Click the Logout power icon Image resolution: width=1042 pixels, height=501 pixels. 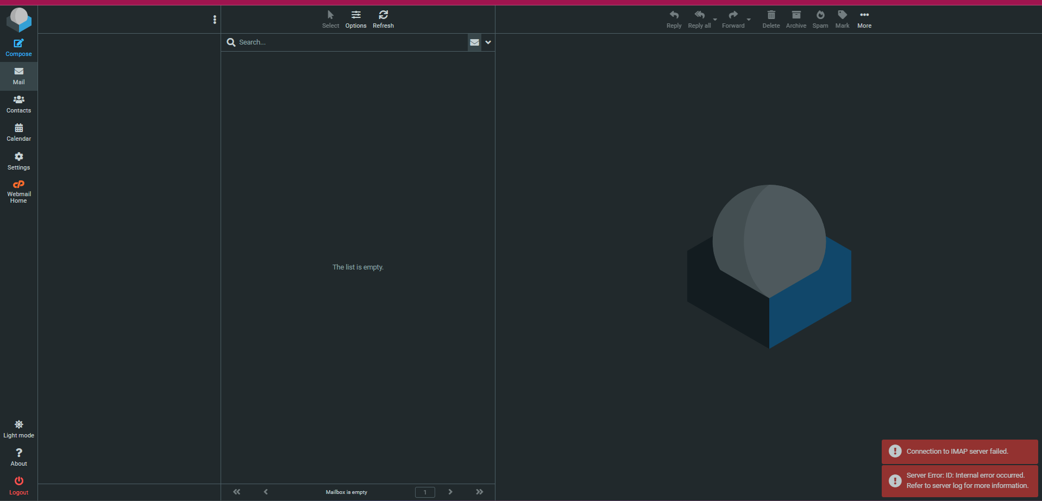[x=18, y=485]
